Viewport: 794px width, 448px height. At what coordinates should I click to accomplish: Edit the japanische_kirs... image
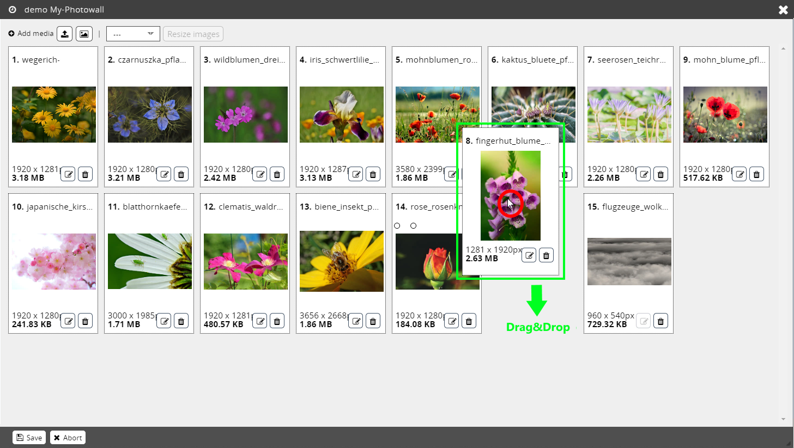68,321
